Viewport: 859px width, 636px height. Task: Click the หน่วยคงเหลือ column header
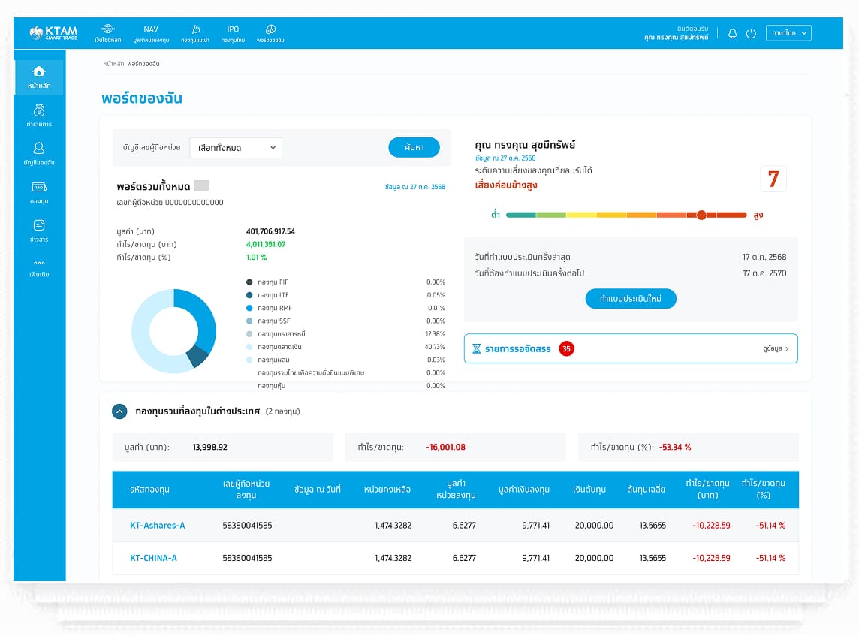pyautogui.click(x=387, y=489)
